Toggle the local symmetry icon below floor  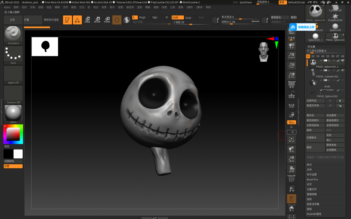pos(291,106)
